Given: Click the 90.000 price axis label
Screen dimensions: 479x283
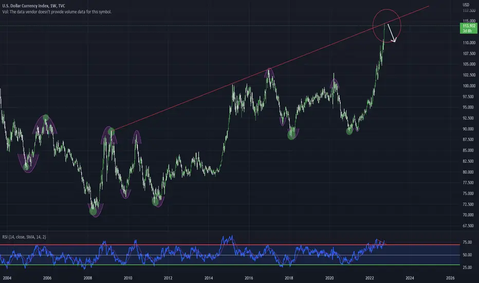Looking at the screenshot, I should coord(469,129).
